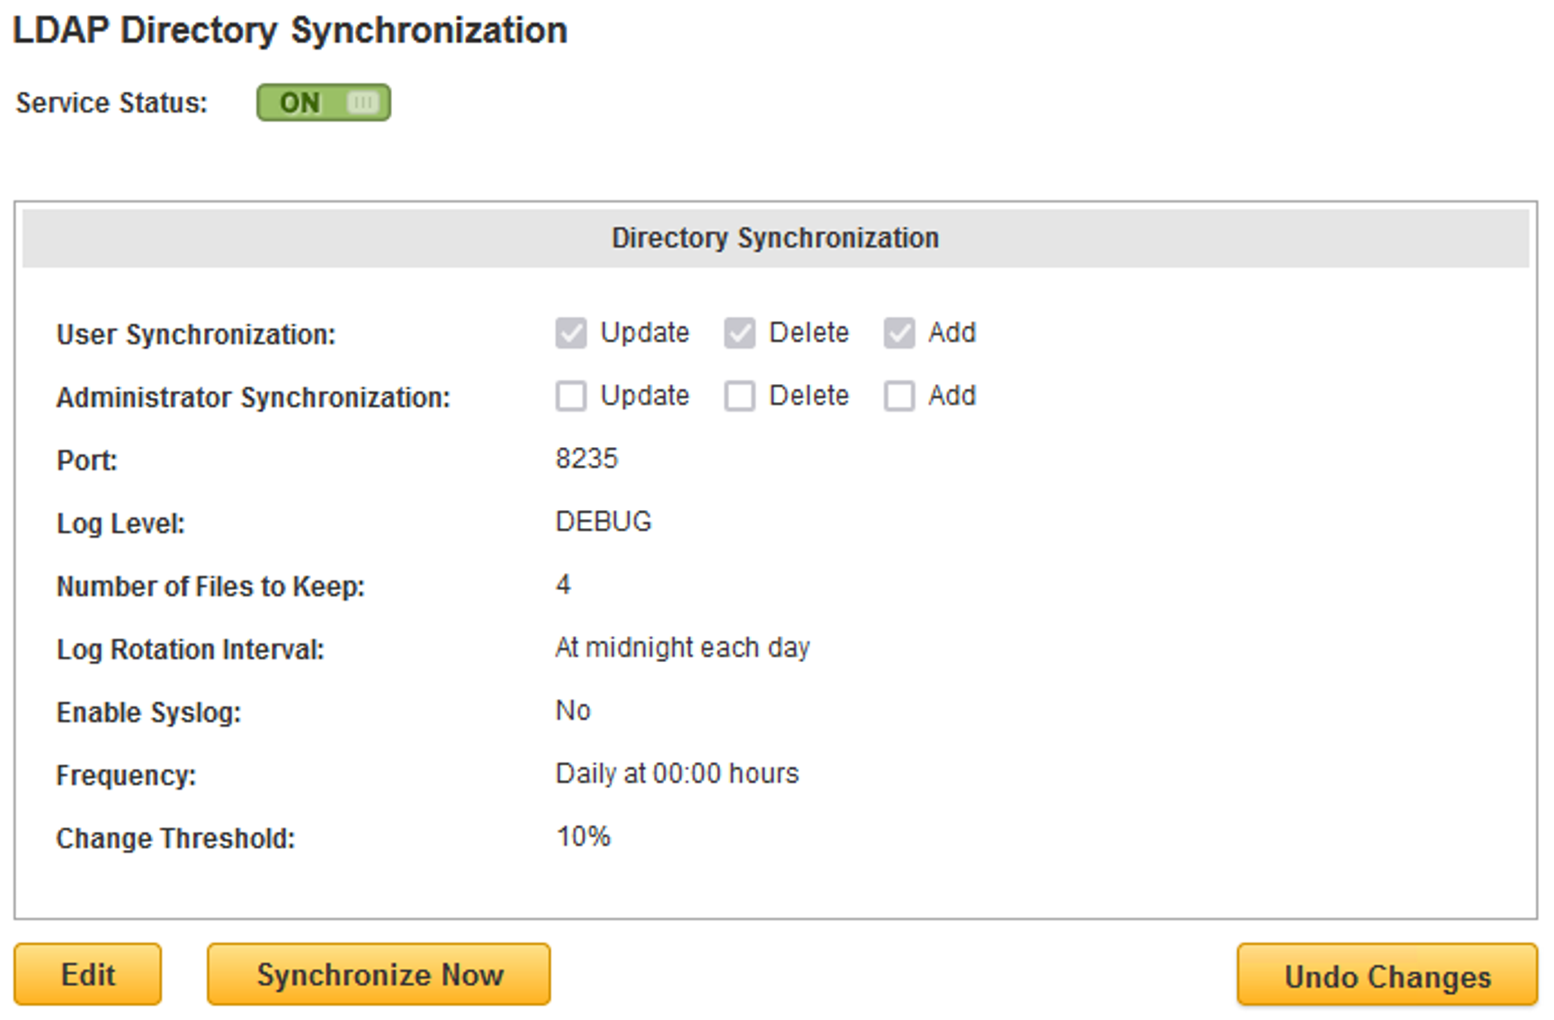The image size is (1554, 1020).
Task: Click the 'At midnight each day' value
Action: click(682, 648)
